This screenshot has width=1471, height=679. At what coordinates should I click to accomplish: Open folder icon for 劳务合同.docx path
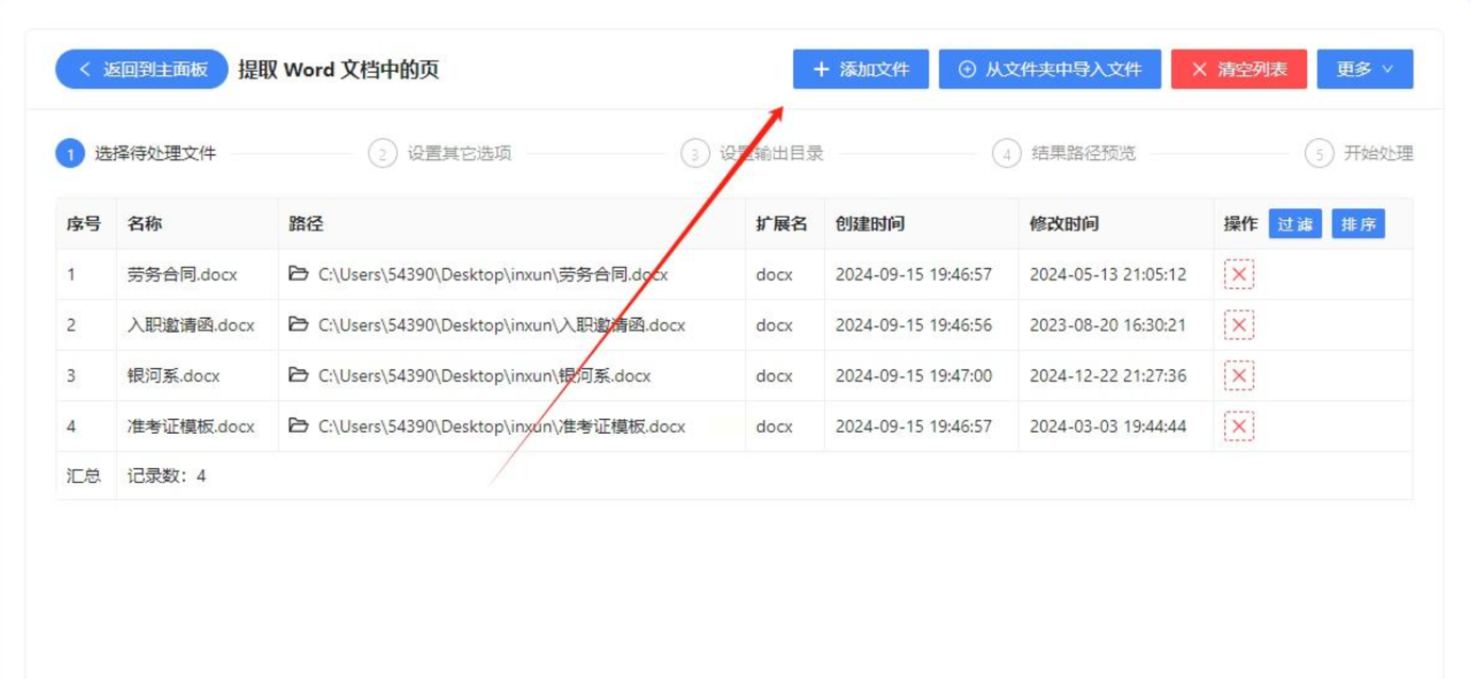[298, 273]
